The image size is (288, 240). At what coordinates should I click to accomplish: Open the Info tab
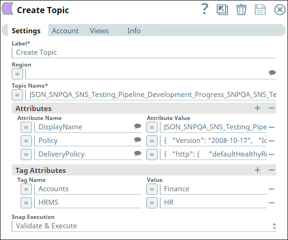point(134,30)
